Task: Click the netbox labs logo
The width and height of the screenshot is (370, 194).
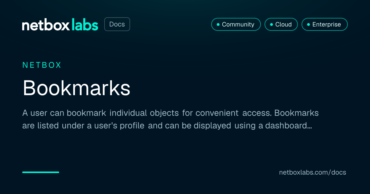Action: [60, 24]
